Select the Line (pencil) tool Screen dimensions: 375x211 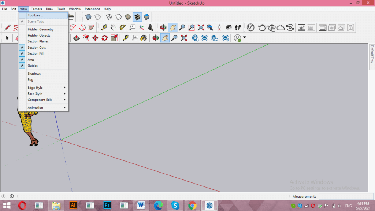[7, 27]
